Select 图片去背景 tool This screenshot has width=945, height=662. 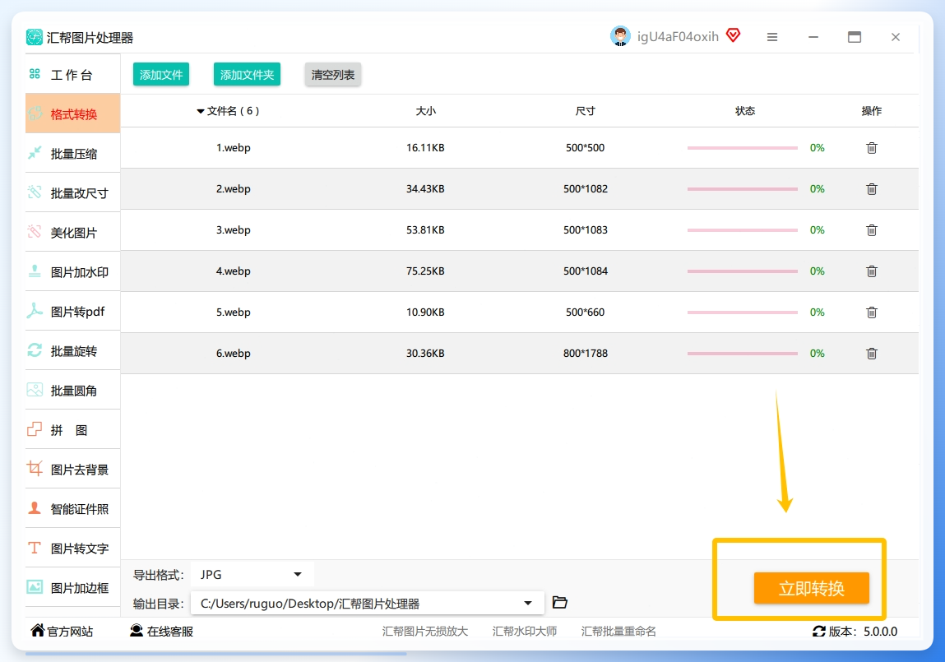(x=72, y=470)
